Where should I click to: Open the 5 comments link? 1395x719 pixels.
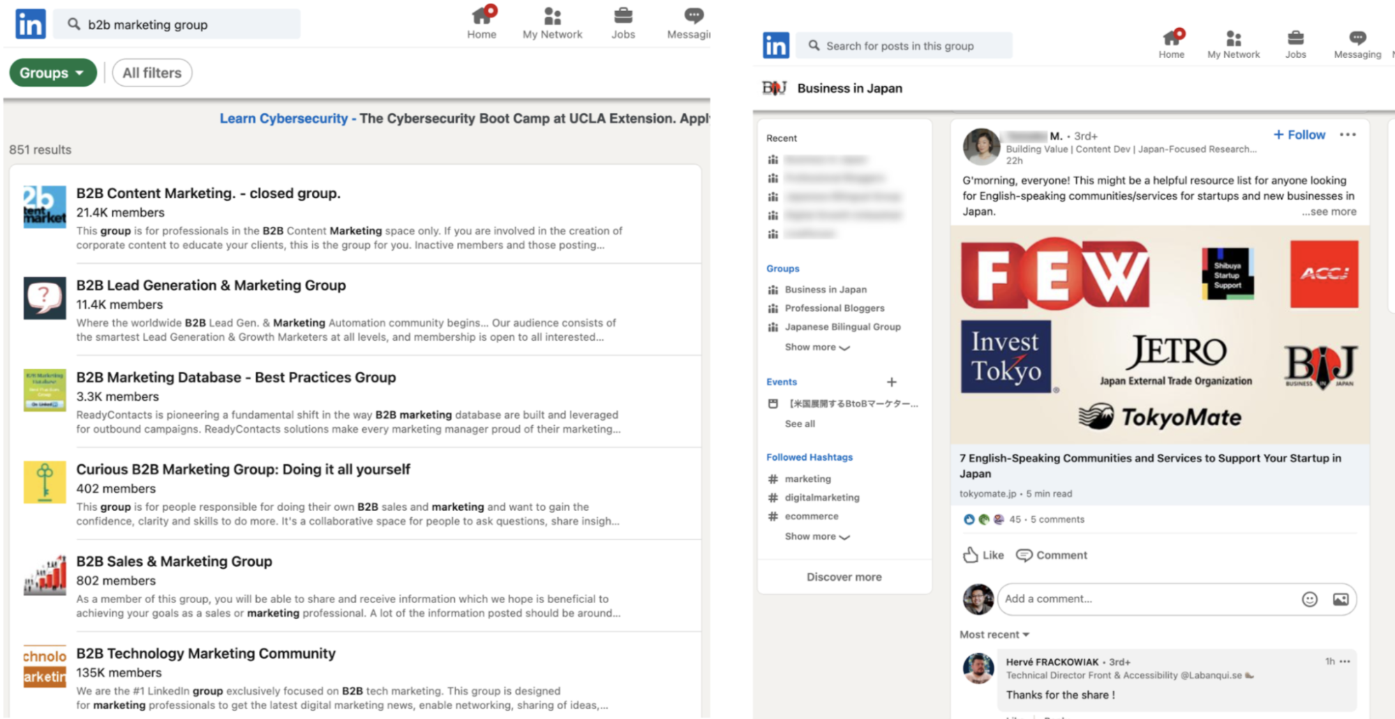(1057, 519)
